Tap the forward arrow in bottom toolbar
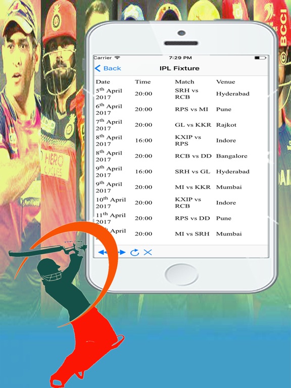291x388 pixels. click(121, 253)
